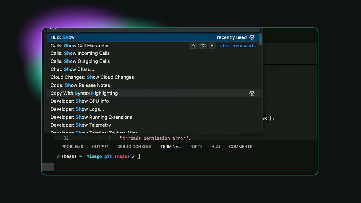
Task: Open the PORTS tab
Action: [196, 147]
